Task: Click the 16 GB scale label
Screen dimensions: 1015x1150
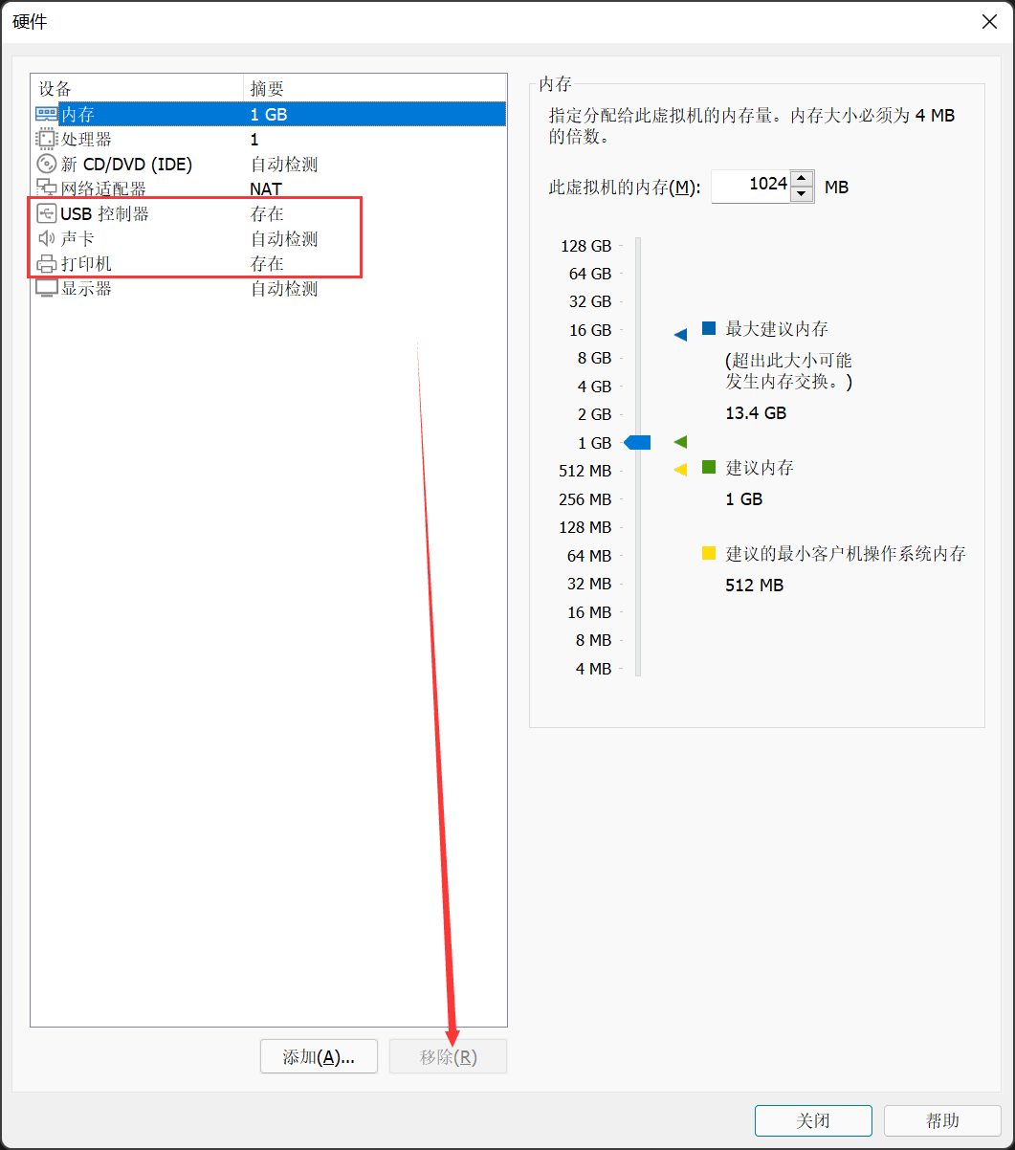Action: 590,330
